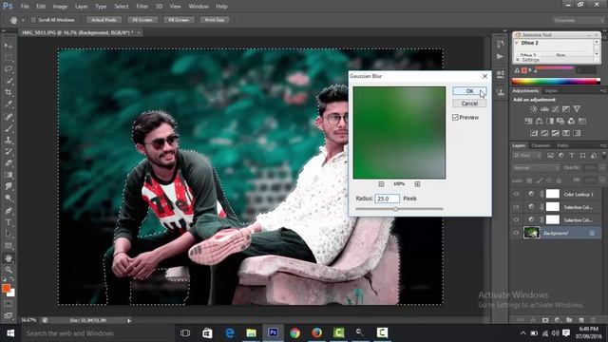The height and width of the screenshot is (342, 608).
Task: Click the Fit Screen button
Action: [142, 20]
